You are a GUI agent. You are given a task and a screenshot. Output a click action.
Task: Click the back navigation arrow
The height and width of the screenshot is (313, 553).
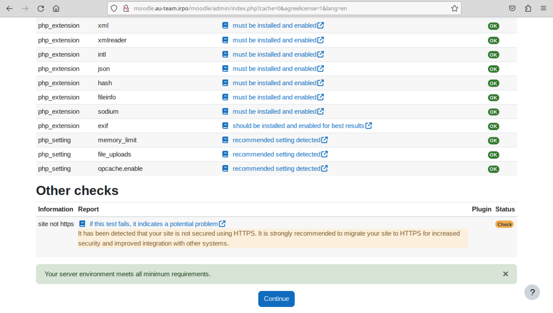click(x=10, y=9)
